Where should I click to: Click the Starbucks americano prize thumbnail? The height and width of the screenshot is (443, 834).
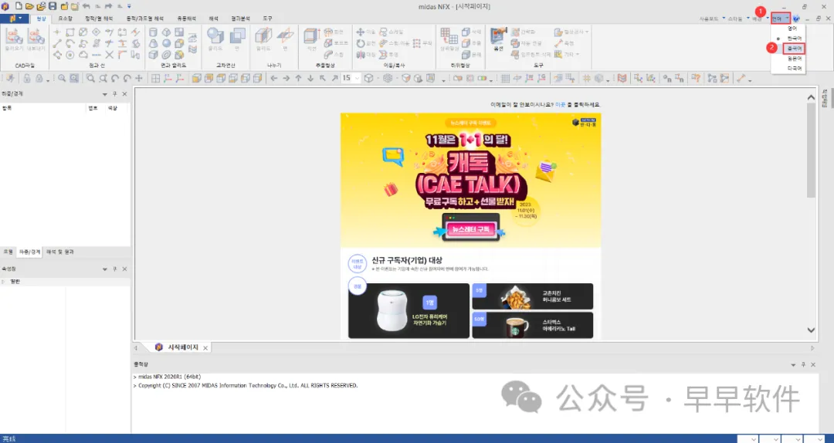coord(532,325)
